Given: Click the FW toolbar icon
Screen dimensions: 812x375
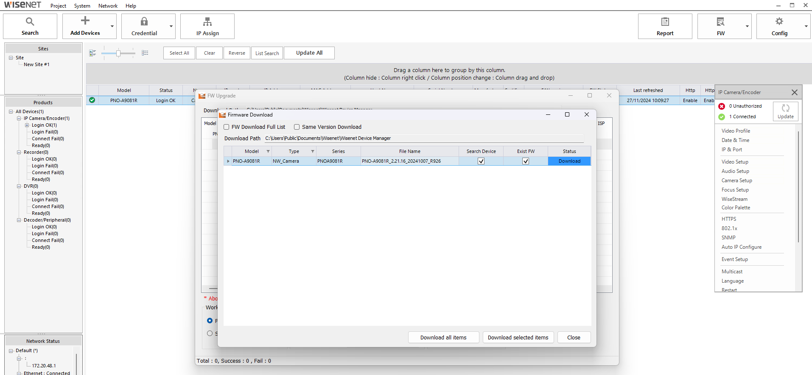Looking at the screenshot, I should tap(720, 22).
